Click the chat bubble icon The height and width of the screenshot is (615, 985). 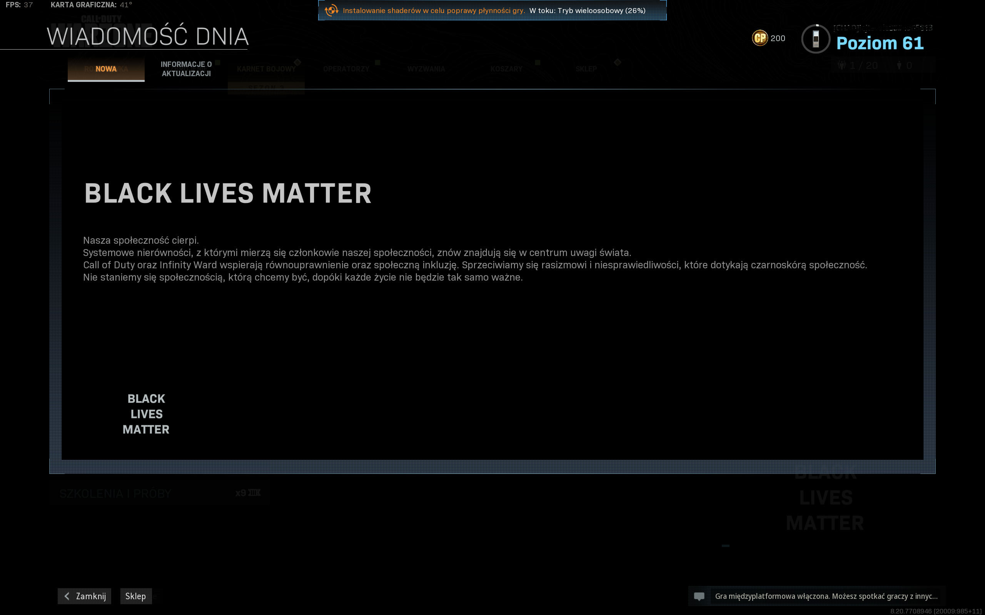click(x=699, y=596)
